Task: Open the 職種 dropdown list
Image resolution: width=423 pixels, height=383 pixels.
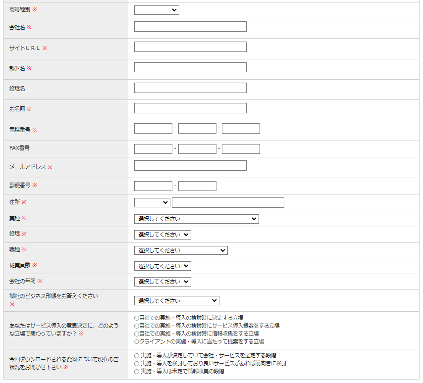Action: (181, 250)
